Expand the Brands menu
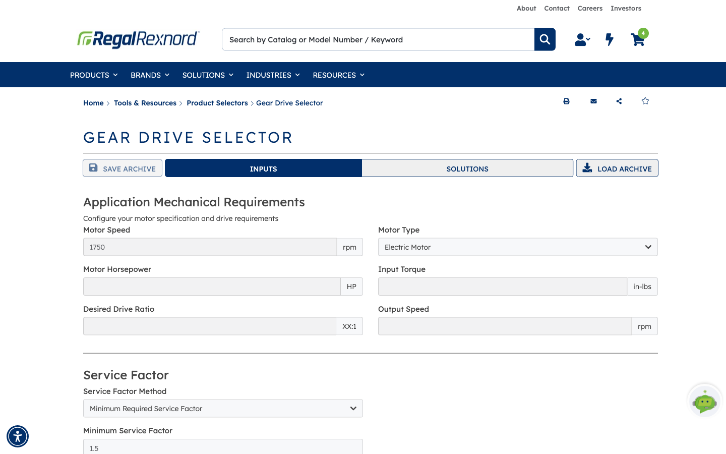 pyautogui.click(x=150, y=75)
